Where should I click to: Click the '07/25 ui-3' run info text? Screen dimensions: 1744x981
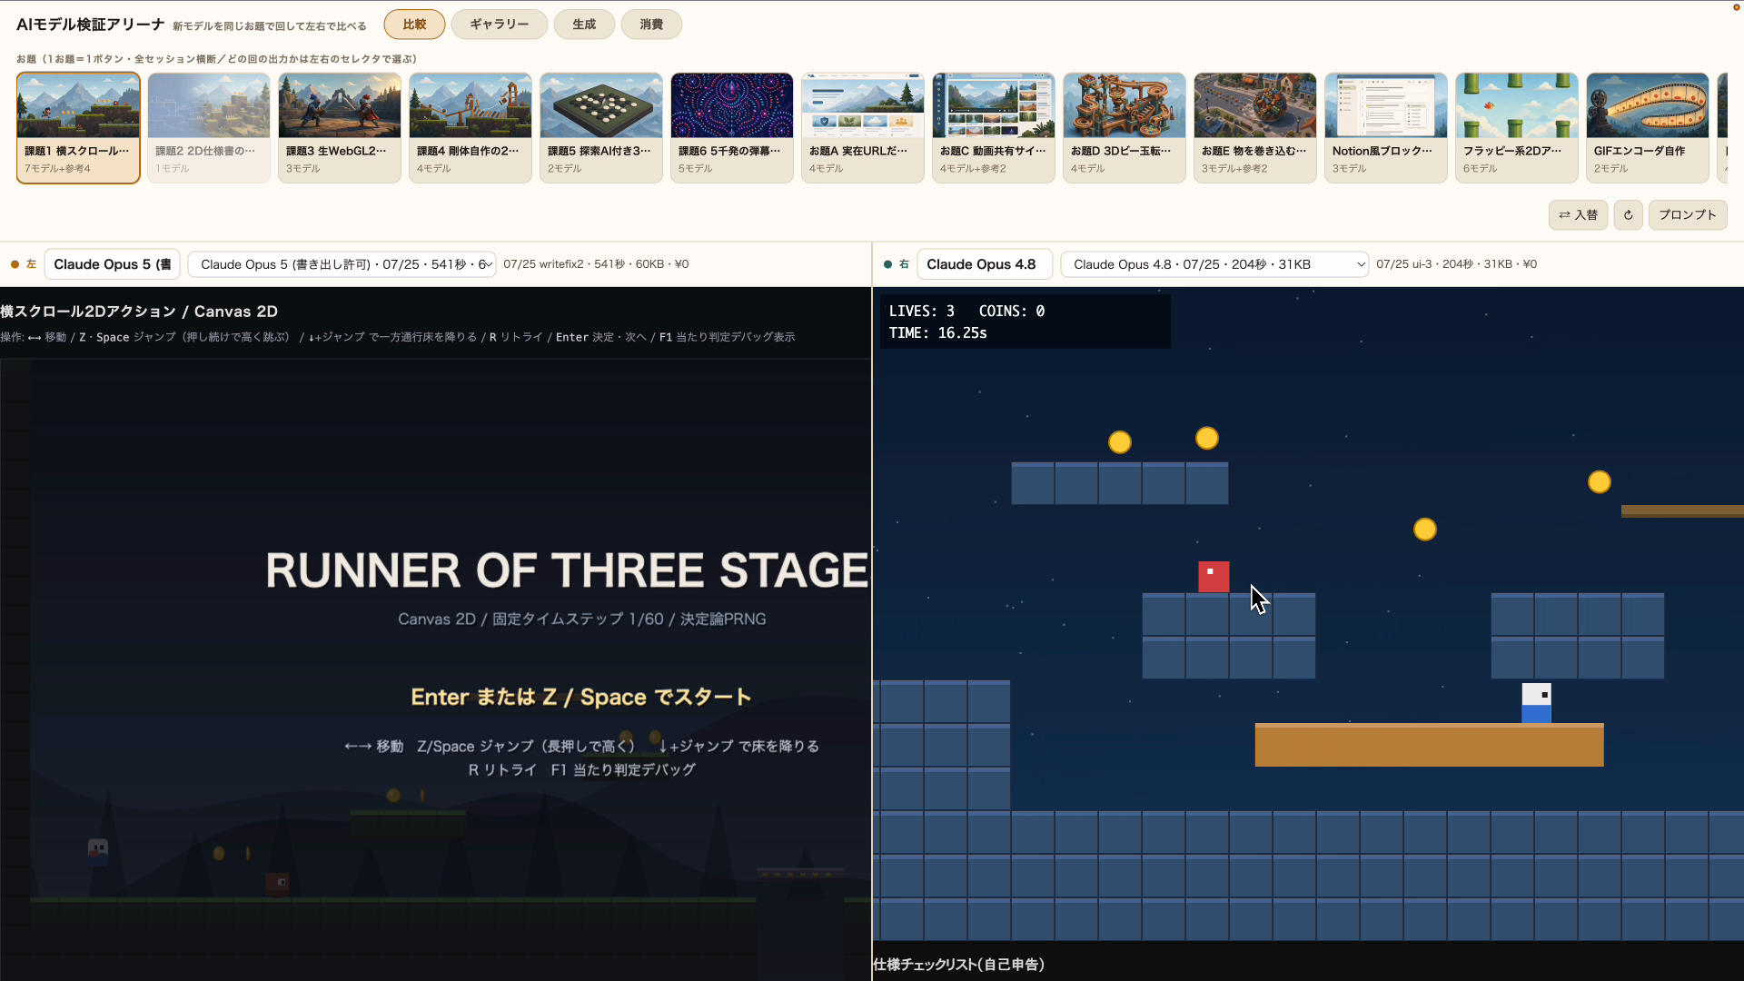click(1456, 264)
